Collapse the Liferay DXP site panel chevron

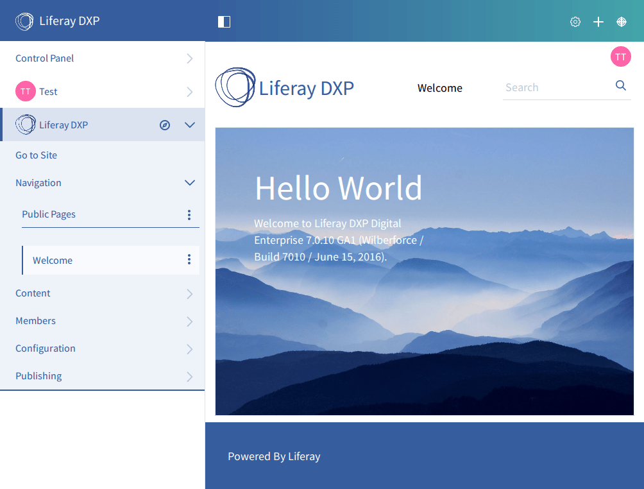click(x=189, y=125)
